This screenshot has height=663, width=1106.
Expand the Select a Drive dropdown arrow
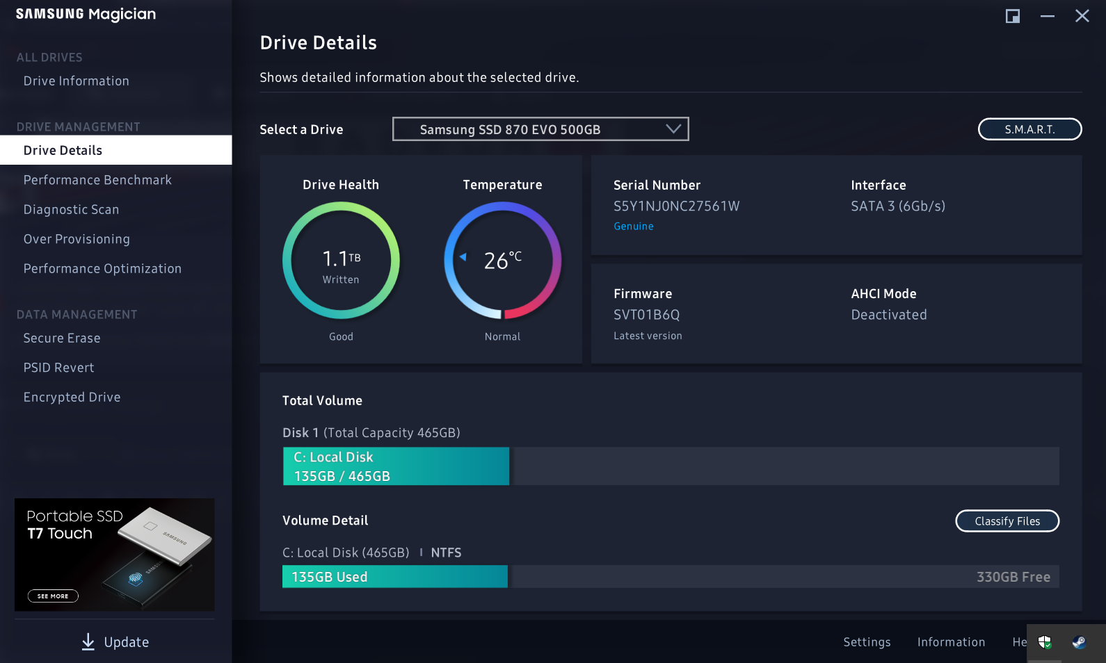point(673,129)
